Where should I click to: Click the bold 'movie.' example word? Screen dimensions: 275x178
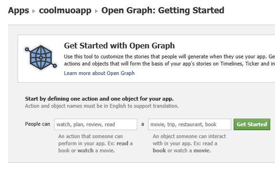pos(202,150)
